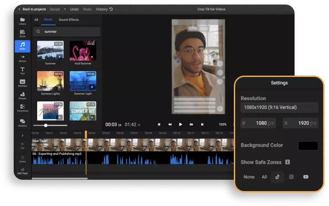Screen dimensions: 329x206
Task: Click Undo
Action: (x=74, y=9)
